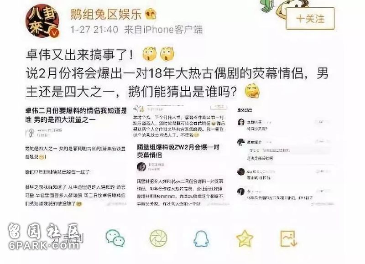The image size is (365, 264).
Task: Save image with download picture icon
Action: pos(288,238)
